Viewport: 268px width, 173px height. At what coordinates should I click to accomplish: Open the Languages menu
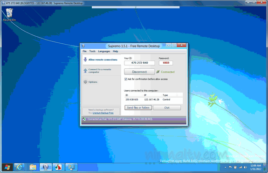pyautogui.click(x=104, y=51)
